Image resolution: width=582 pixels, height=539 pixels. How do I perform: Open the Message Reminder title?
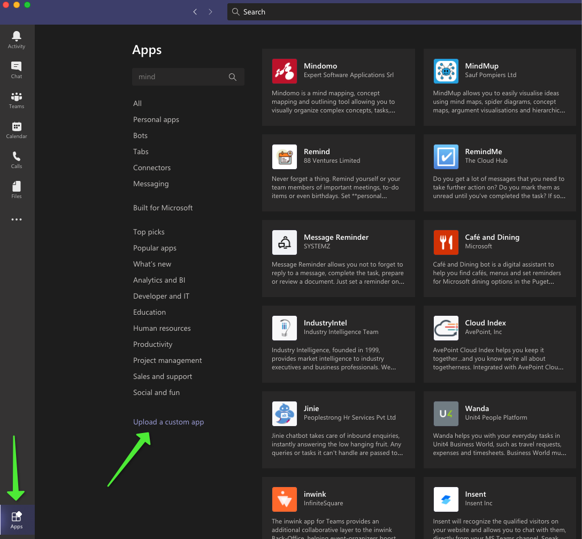point(336,237)
